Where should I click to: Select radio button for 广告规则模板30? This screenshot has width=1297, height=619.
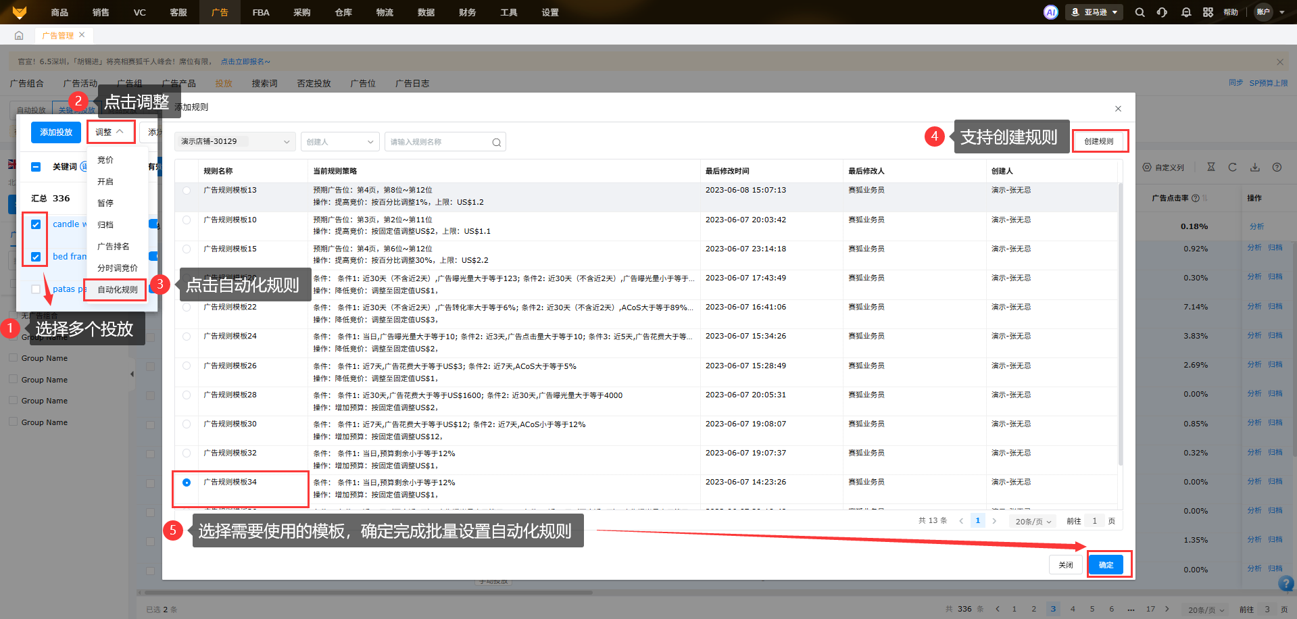click(187, 424)
